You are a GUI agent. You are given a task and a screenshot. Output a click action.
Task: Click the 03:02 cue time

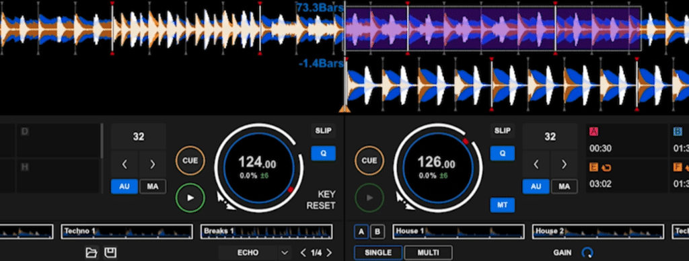pyautogui.click(x=600, y=184)
